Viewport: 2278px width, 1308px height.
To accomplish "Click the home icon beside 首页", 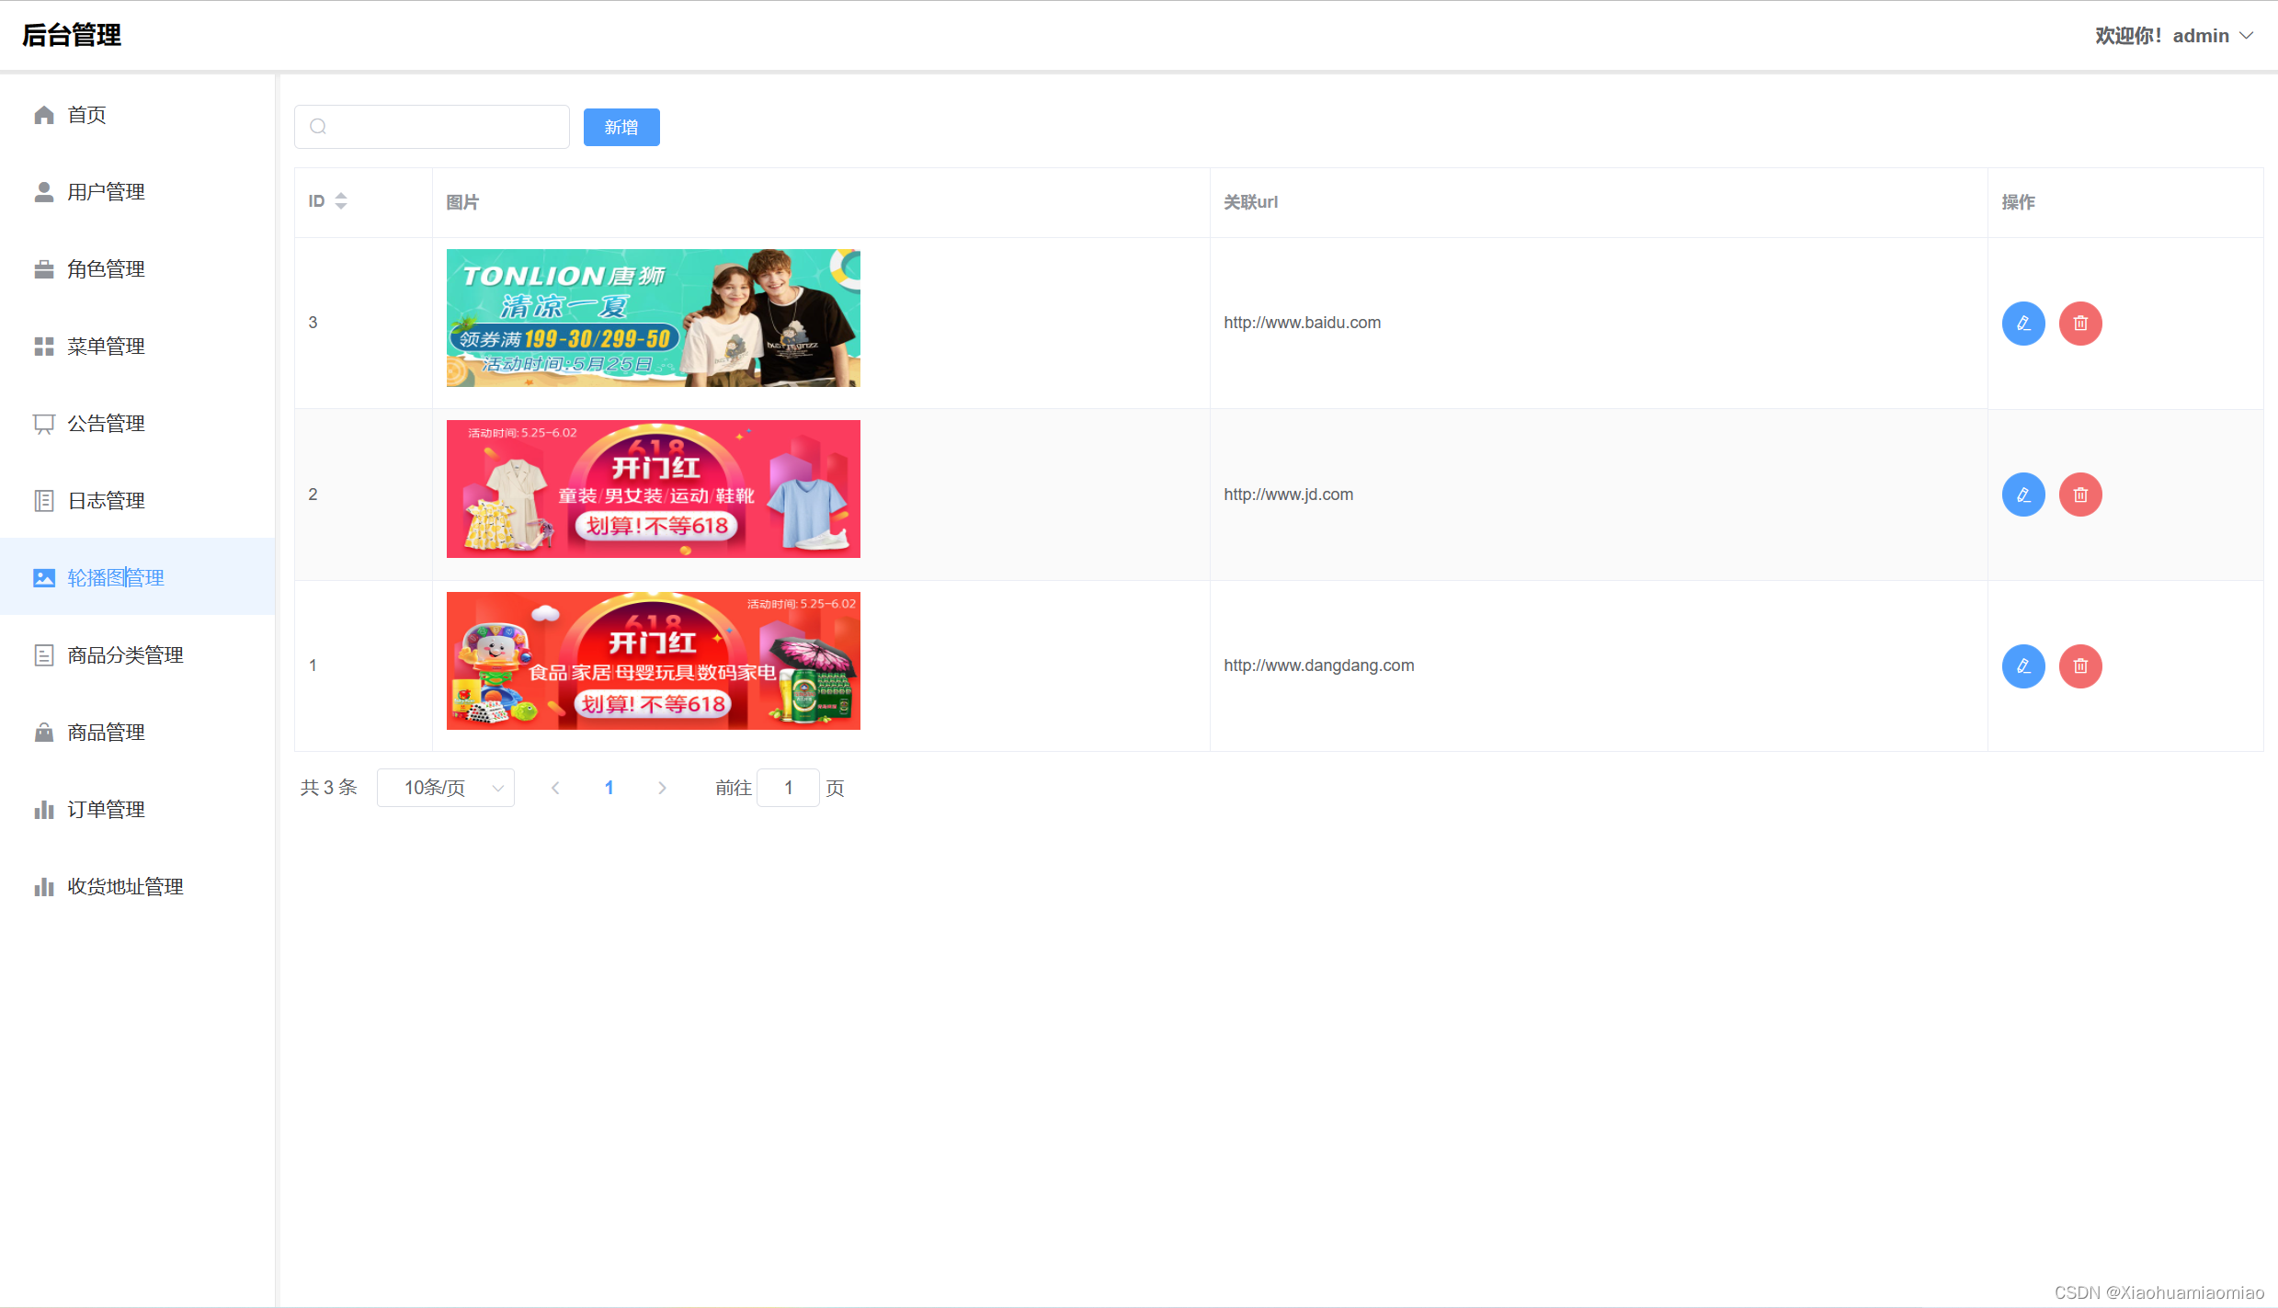I will [44, 115].
